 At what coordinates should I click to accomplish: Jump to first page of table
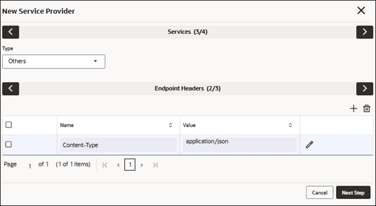coord(105,165)
